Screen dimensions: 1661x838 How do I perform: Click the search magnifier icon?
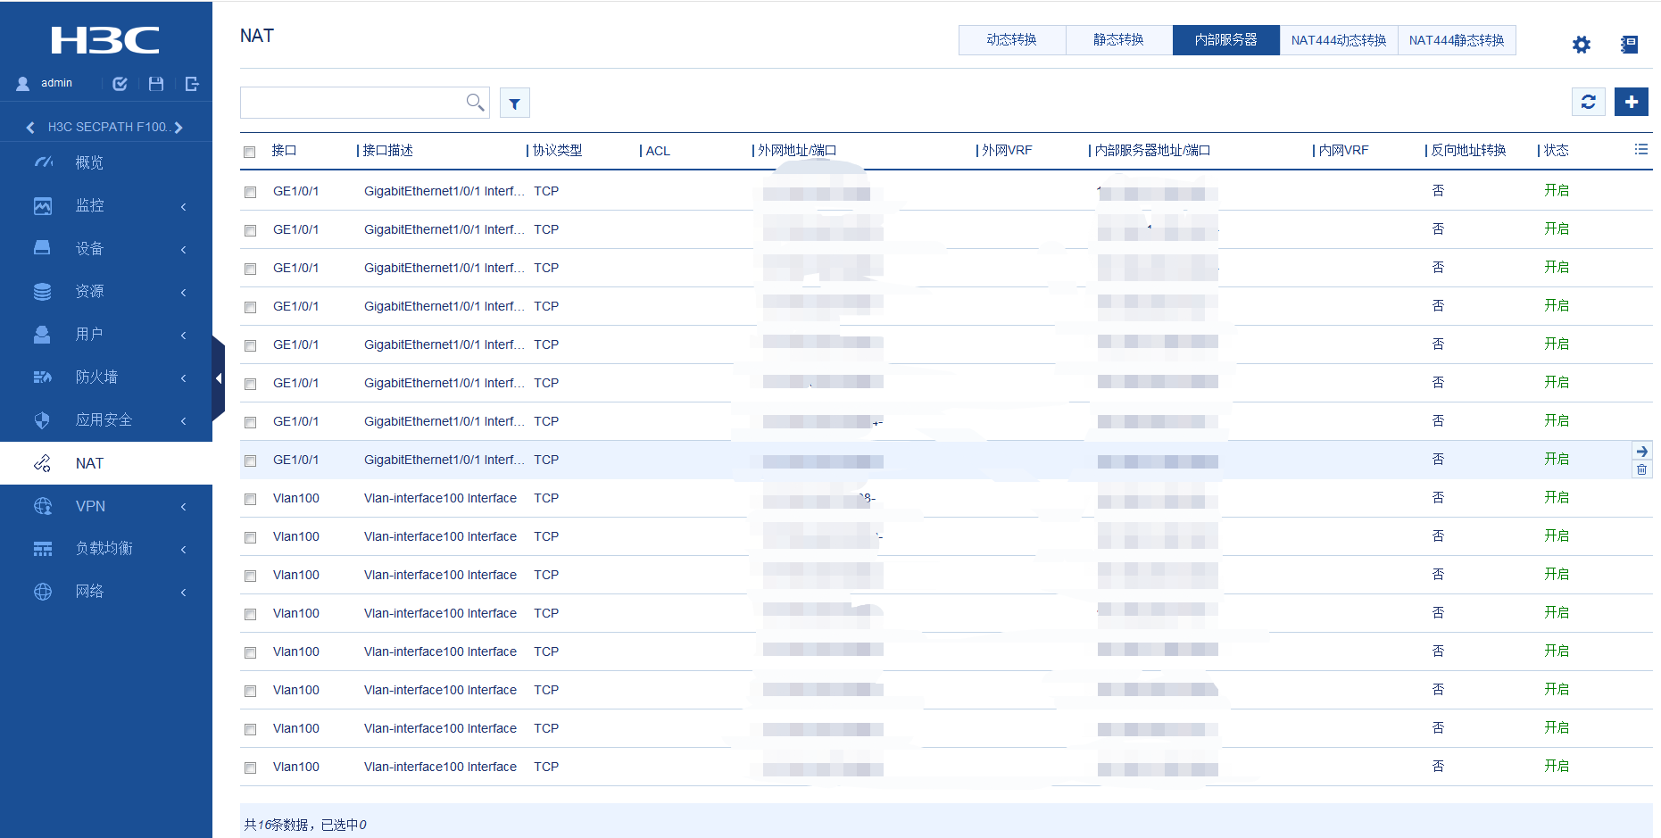tap(475, 103)
